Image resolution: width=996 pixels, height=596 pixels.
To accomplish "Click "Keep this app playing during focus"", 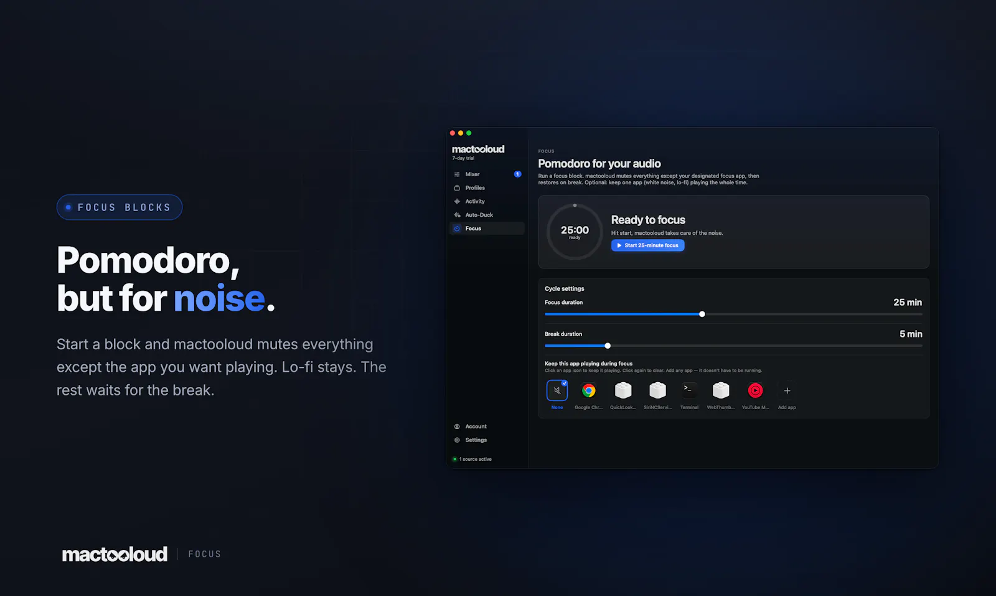I will (x=588, y=364).
